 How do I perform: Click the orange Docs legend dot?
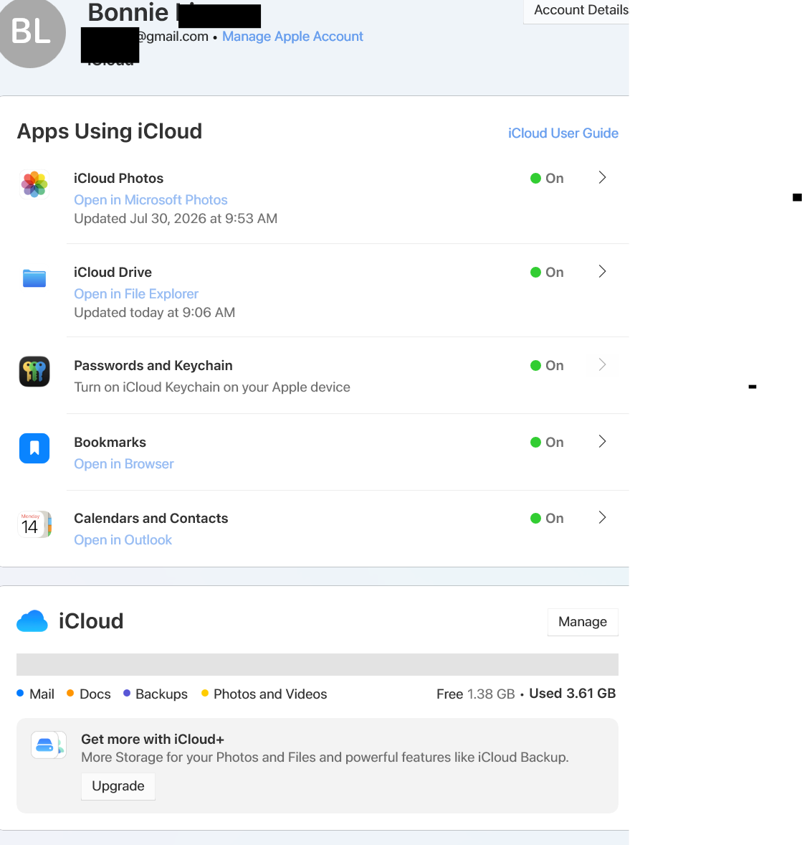click(x=70, y=693)
